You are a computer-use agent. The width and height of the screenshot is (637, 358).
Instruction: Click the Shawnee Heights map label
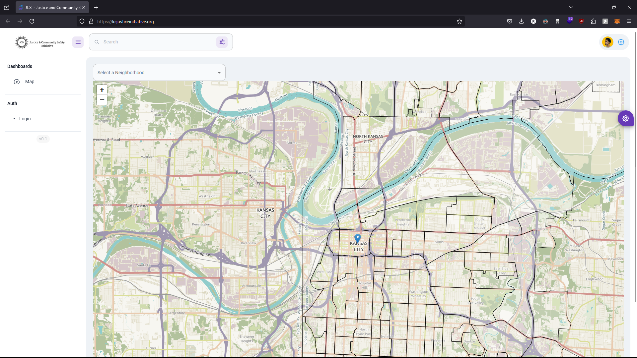(x=247, y=339)
